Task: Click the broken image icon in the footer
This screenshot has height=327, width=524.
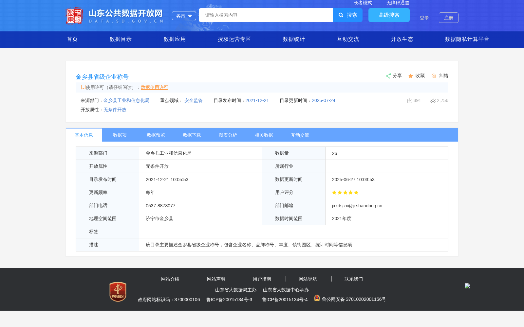Action: (x=467, y=286)
